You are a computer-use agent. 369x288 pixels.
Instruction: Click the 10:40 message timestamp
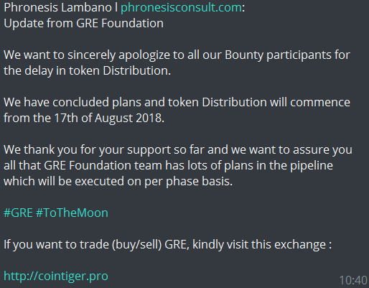(353, 280)
